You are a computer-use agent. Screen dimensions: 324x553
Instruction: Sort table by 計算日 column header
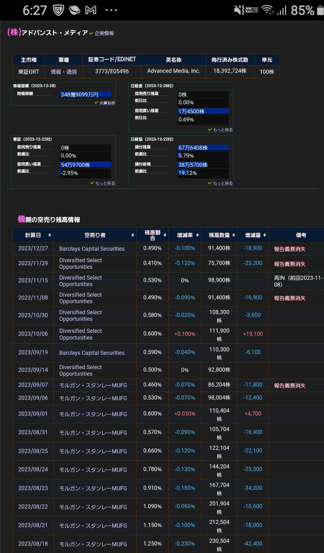(x=33, y=235)
